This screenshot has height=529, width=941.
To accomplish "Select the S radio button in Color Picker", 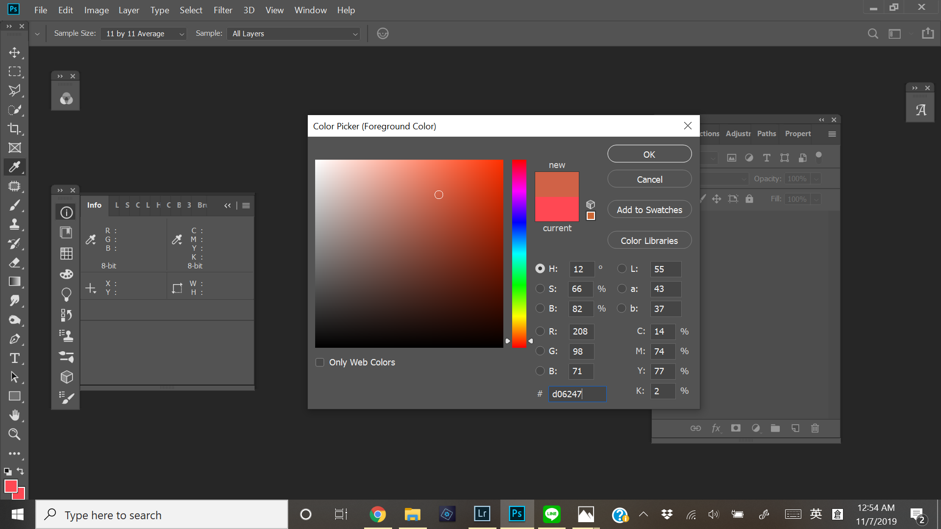I will click(540, 289).
